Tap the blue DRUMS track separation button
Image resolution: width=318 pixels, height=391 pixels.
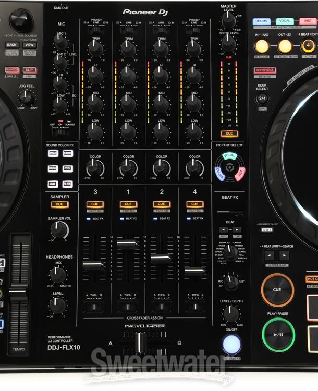(261, 21)
